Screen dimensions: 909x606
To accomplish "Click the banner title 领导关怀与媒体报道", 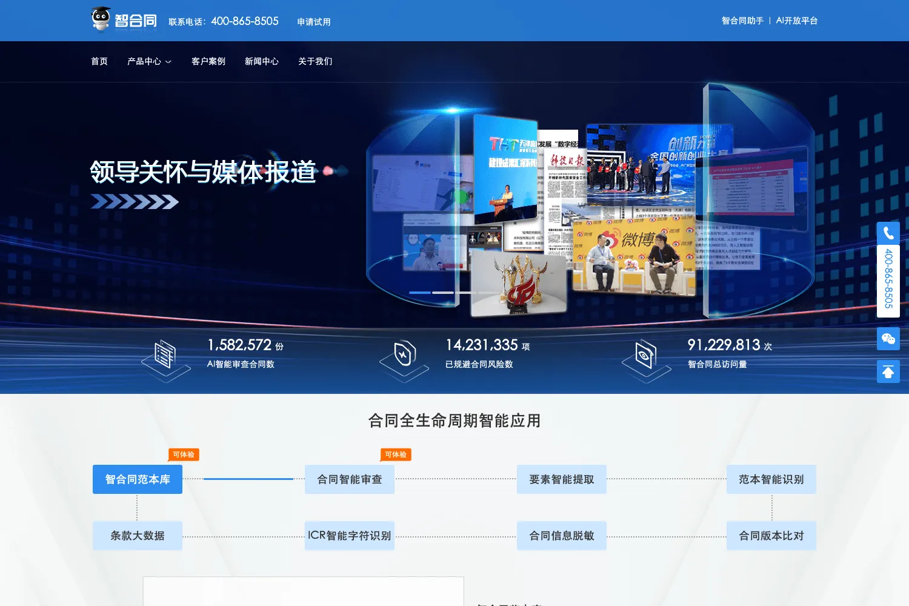I will click(203, 172).
